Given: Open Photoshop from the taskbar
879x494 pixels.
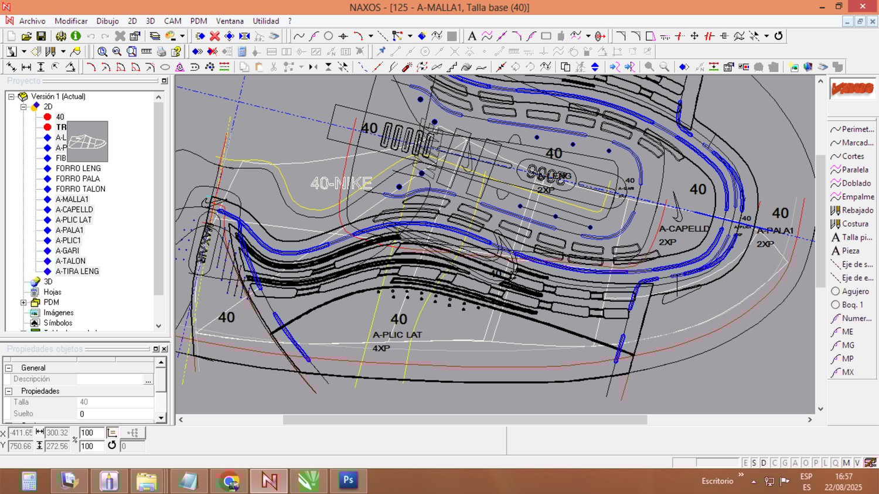Looking at the screenshot, I should pos(348,481).
